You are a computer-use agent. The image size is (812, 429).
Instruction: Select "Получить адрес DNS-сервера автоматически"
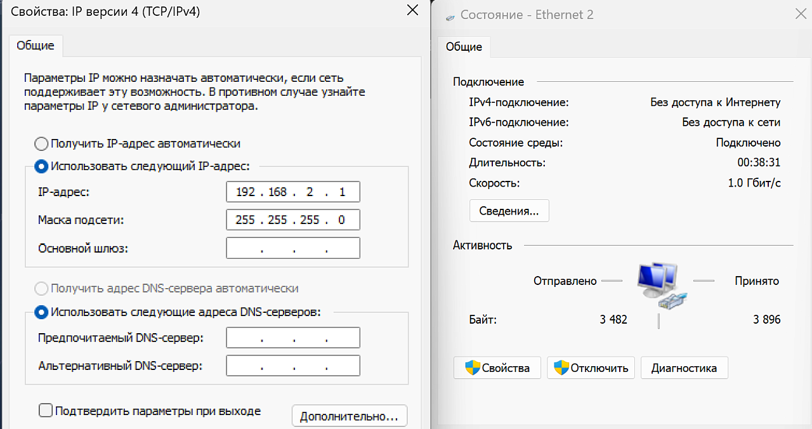tap(41, 288)
